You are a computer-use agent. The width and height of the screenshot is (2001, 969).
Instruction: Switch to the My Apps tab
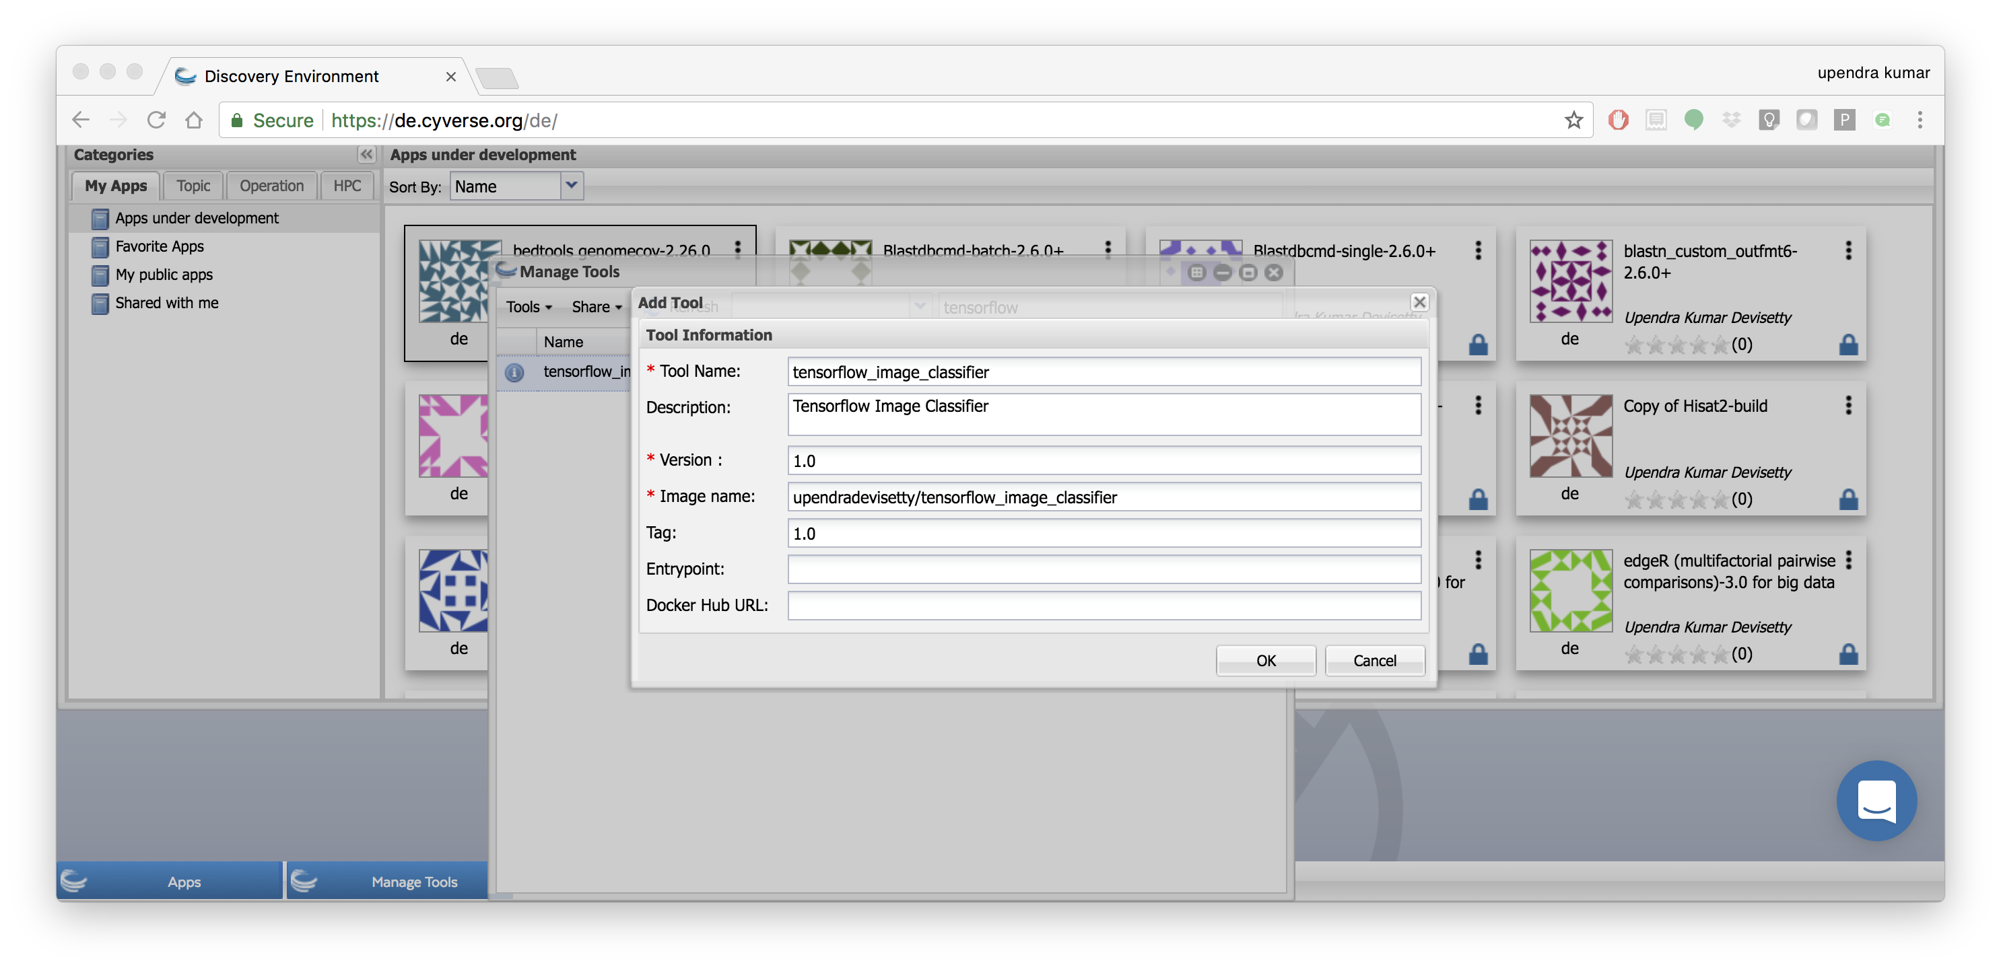(115, 184)
